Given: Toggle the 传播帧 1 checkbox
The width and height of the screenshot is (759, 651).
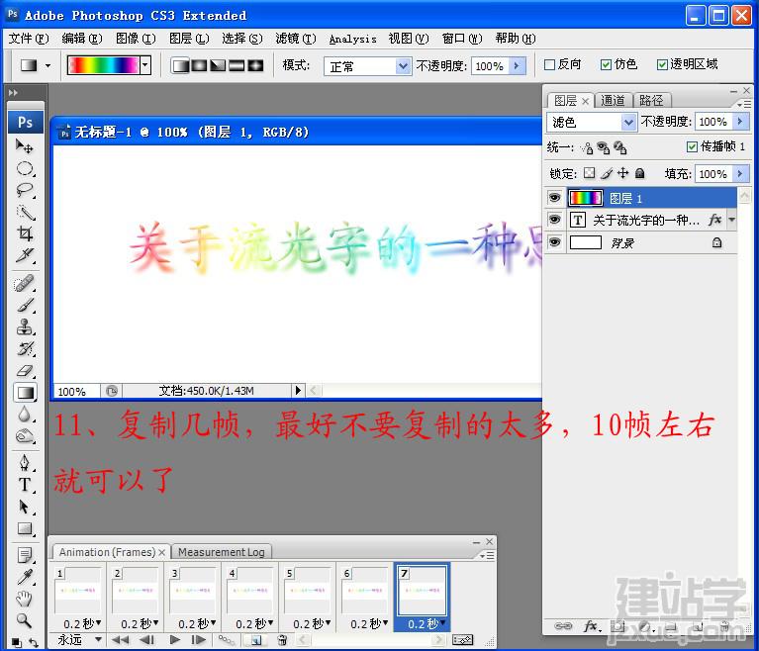Looking at the screenshot, I should click(x=692, y=146).
